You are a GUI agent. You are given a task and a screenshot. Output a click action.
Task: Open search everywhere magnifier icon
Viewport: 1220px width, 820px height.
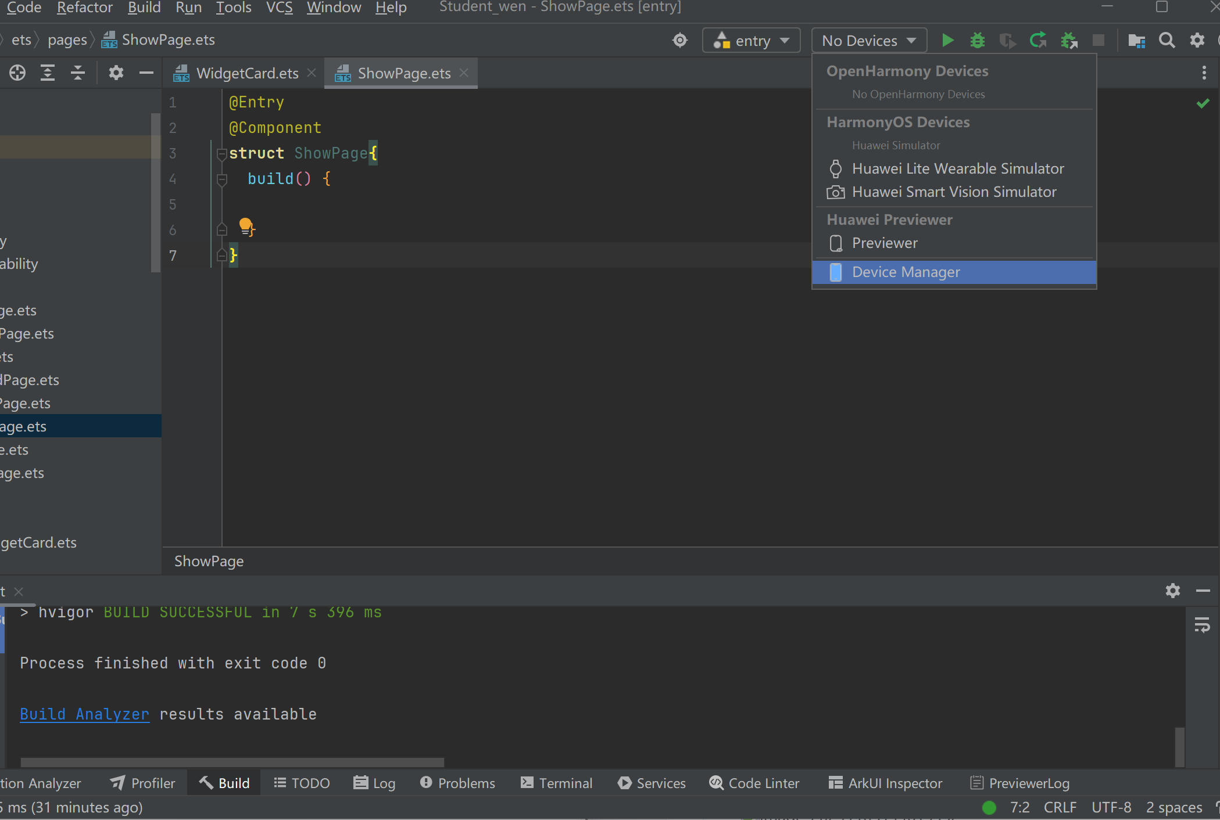click(x=1167, y=40)
